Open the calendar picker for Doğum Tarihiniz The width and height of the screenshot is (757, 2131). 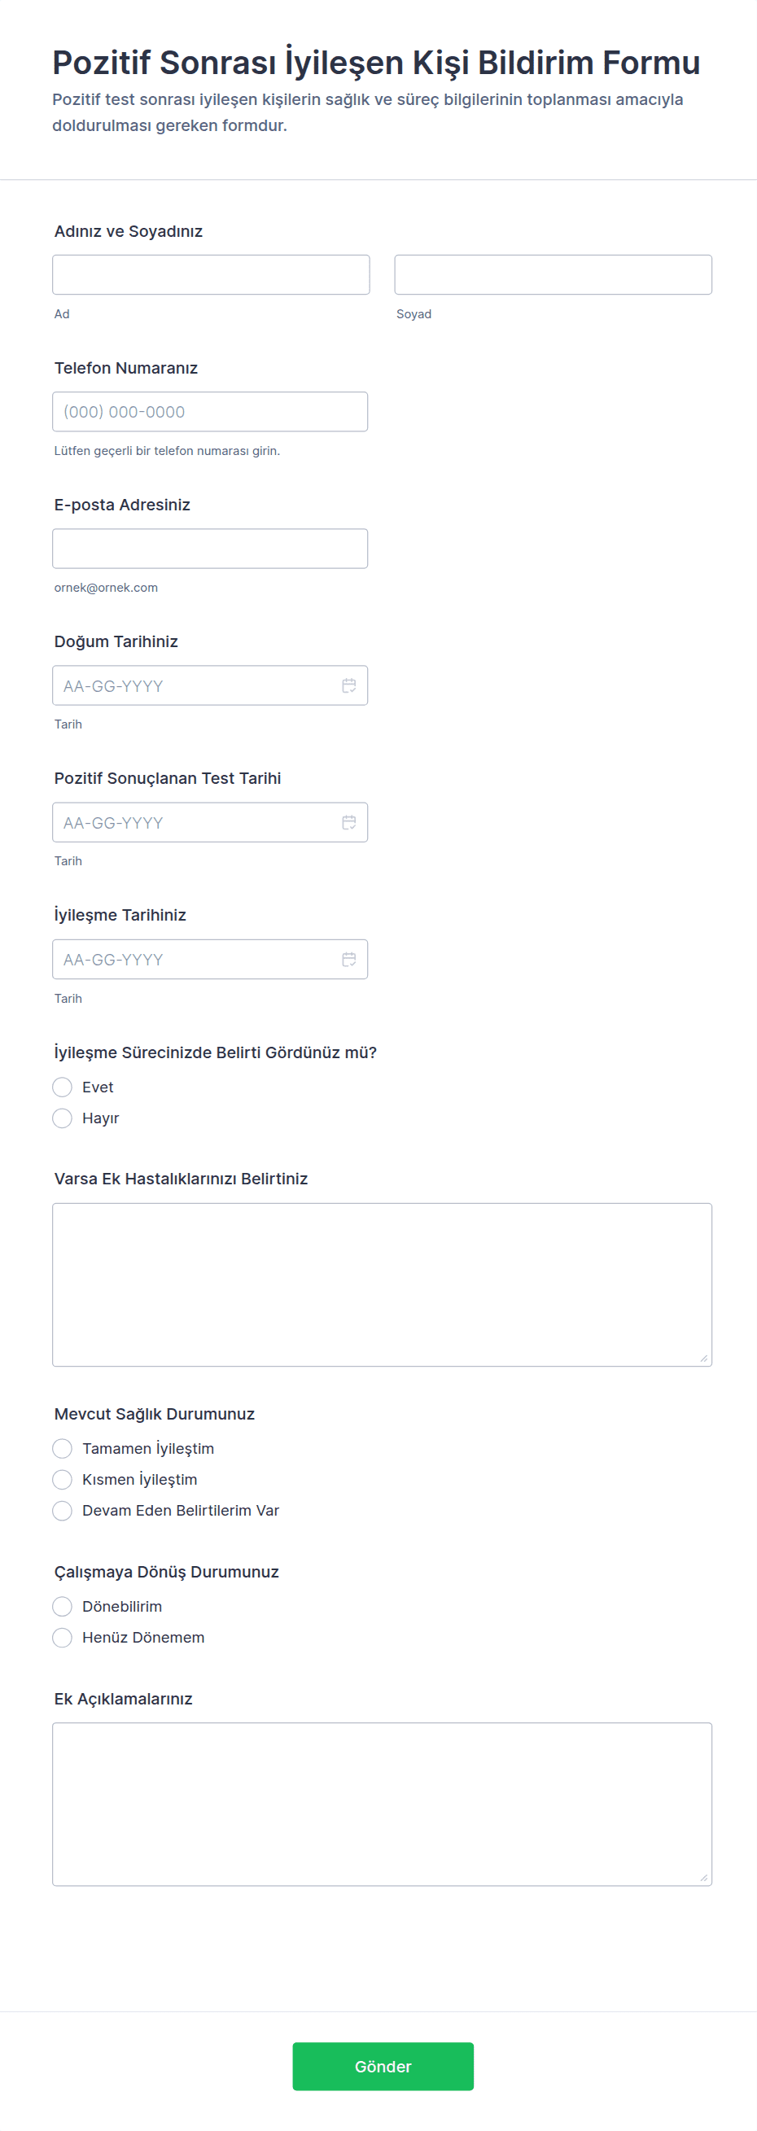pyautogui.click(x=348, y=685)
